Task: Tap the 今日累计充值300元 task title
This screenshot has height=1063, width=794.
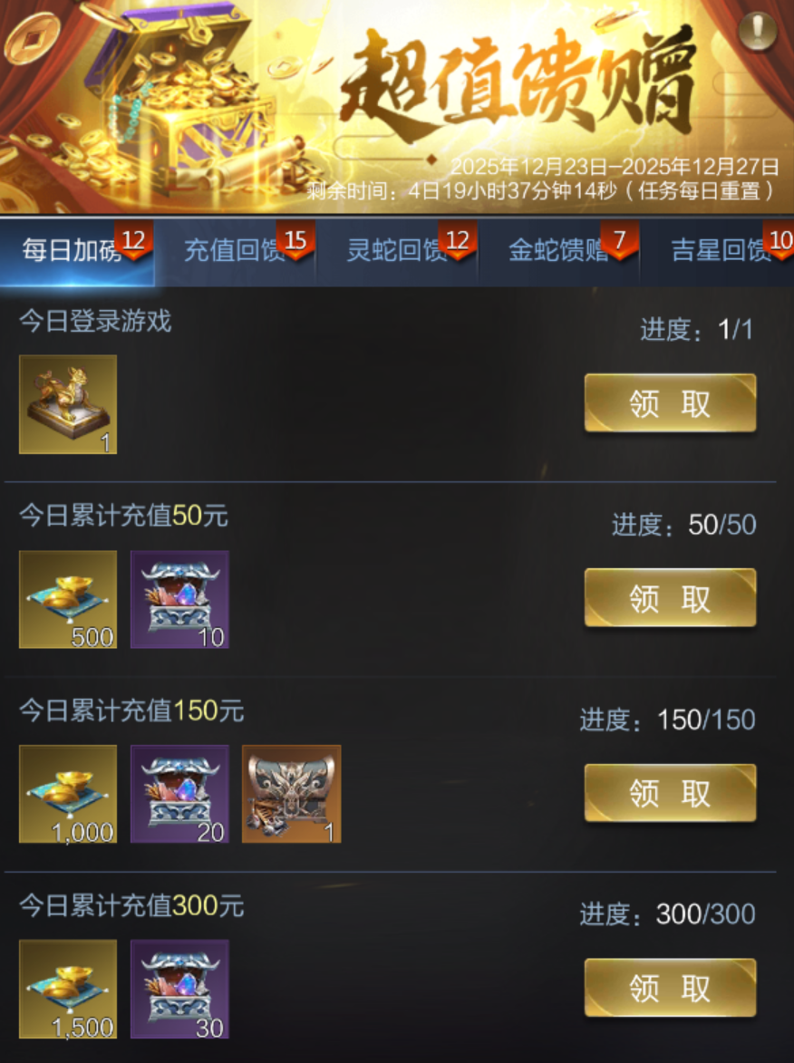Action: click(x=131, y=905)
